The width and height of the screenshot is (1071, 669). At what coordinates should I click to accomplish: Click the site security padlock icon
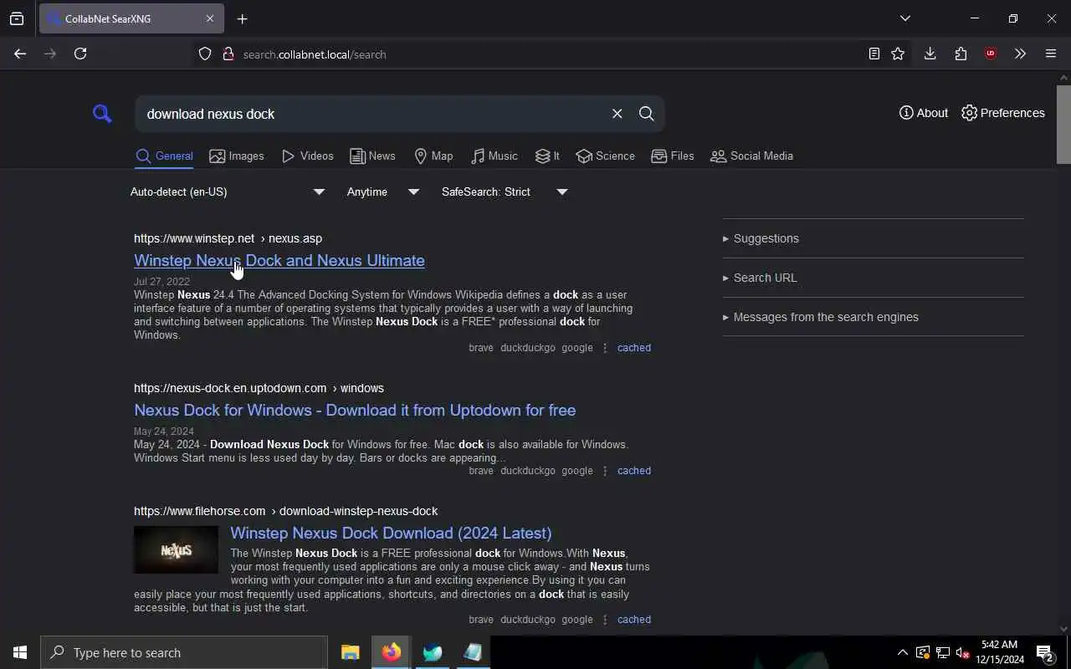(x=228, y=54)
